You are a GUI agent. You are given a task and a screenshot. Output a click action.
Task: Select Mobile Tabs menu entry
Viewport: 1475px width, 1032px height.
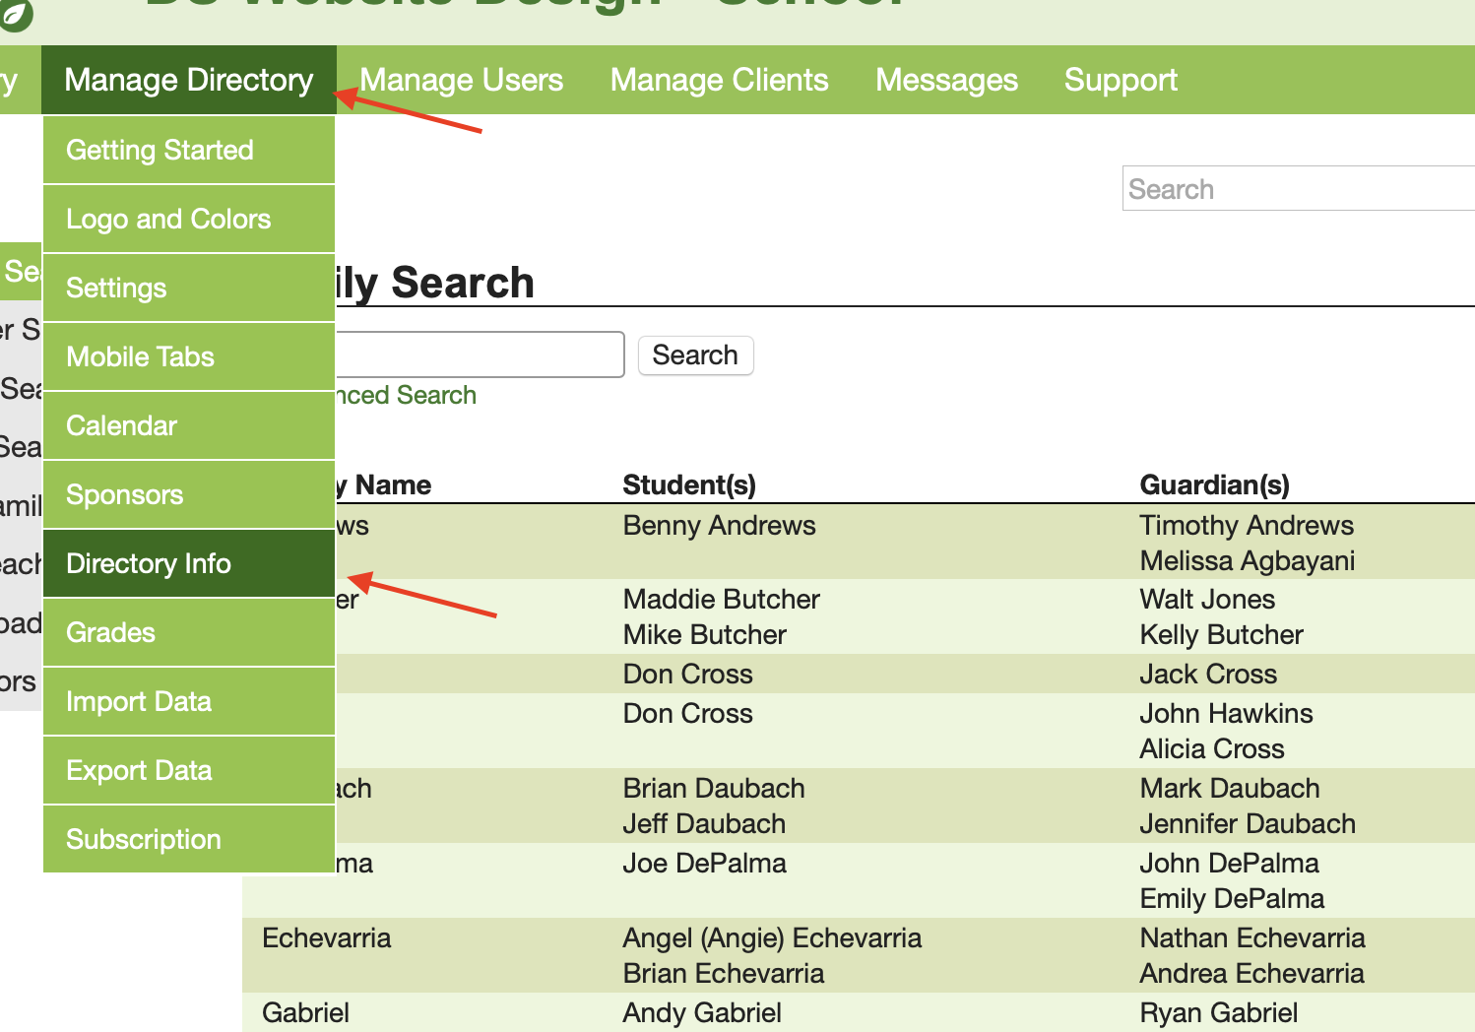coord(140,356)
